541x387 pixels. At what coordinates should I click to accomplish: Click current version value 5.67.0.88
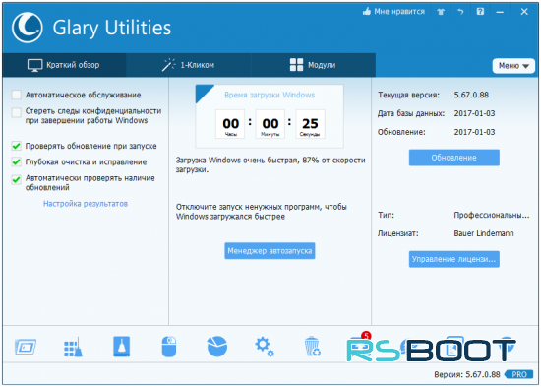(x=471, y=95)
